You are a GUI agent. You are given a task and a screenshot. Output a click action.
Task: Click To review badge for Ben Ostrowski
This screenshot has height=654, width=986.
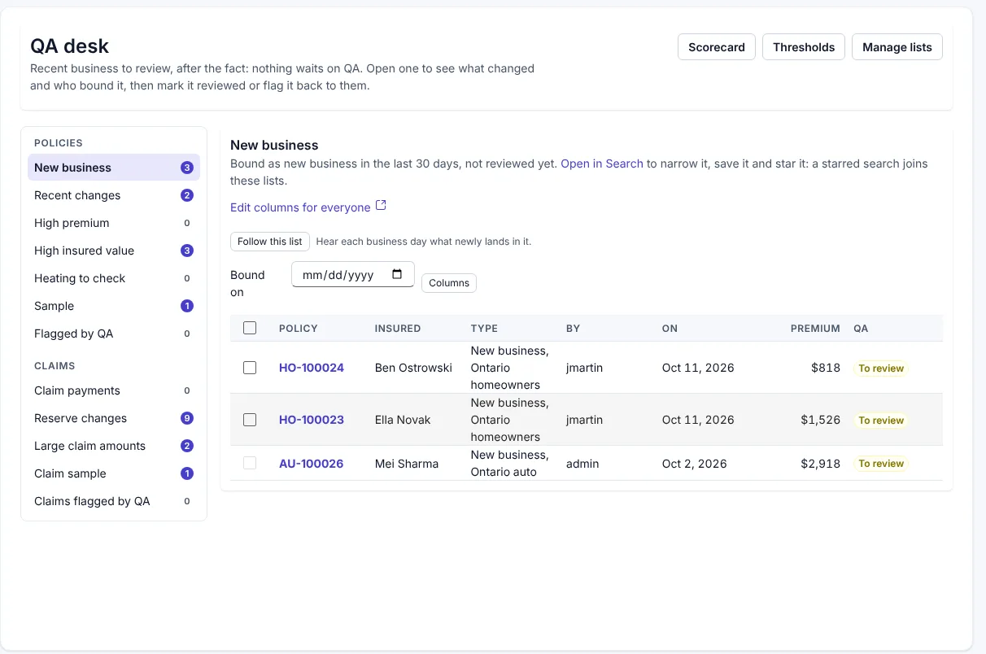pyautogui.click(x=881, y=368)
